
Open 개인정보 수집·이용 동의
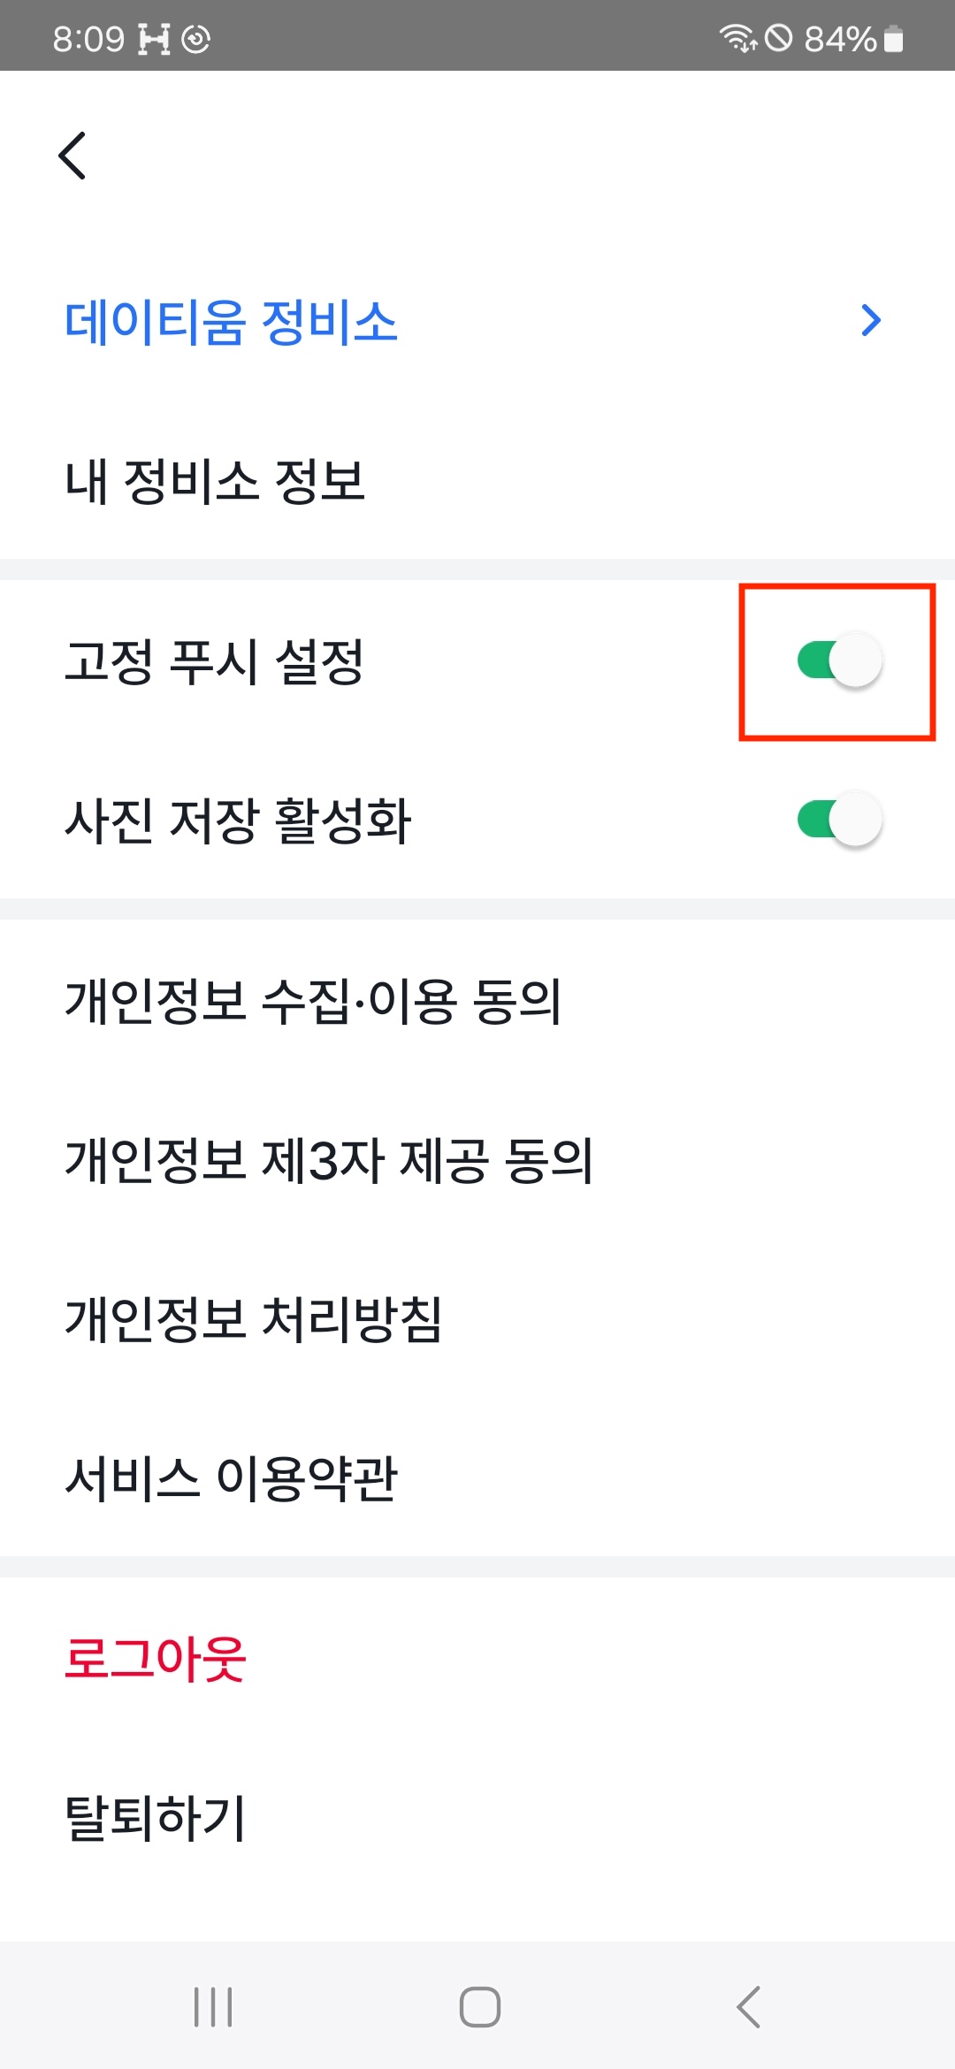point(313,1002)
